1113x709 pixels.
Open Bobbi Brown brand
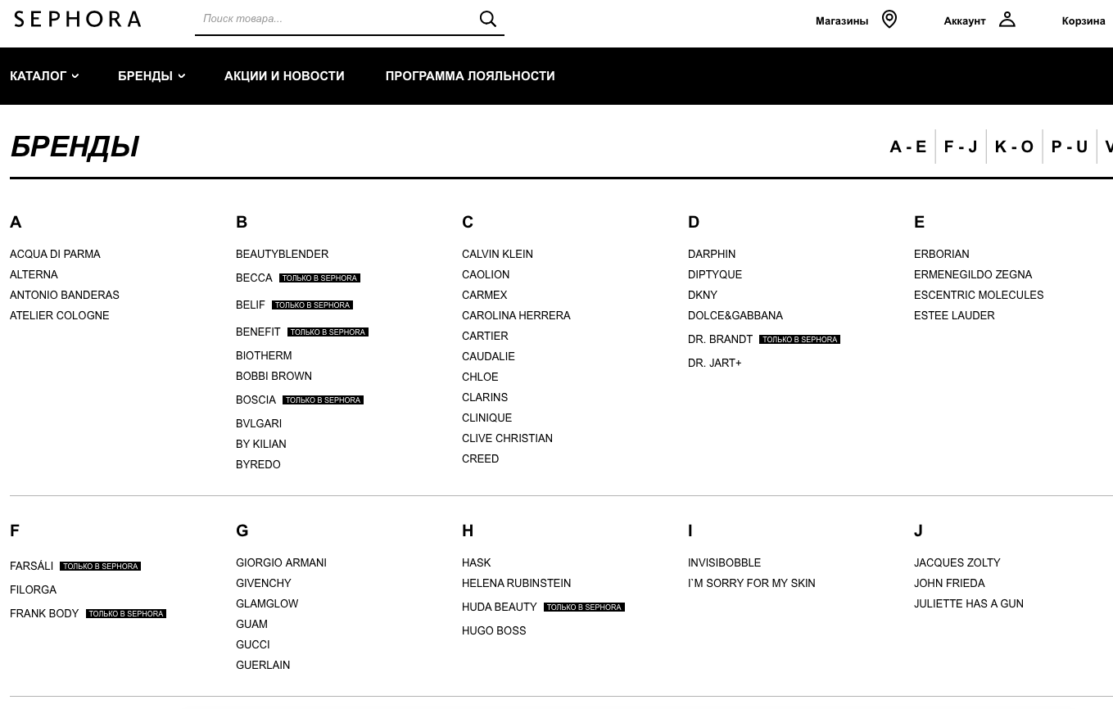pos(274,377)
